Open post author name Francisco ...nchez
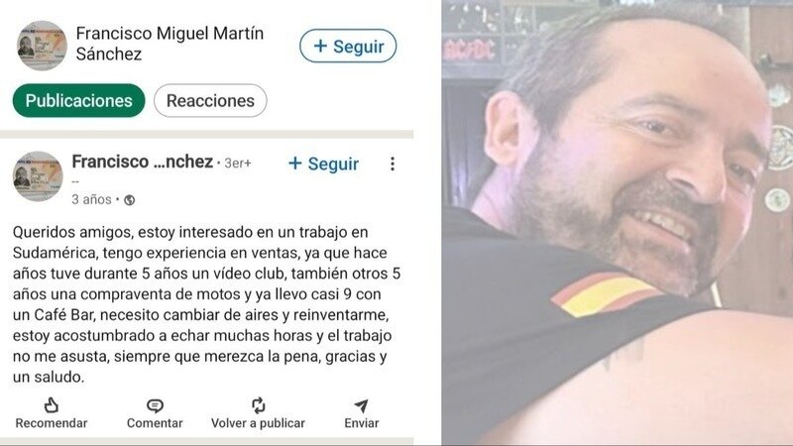This screenshot has width=793, height=446. [x=142, y=162]
